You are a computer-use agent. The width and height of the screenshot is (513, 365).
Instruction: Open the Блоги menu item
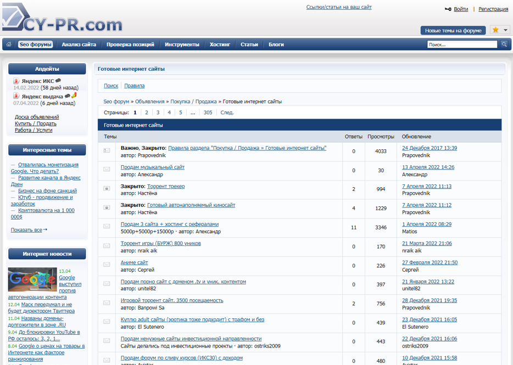click(276, 44)
